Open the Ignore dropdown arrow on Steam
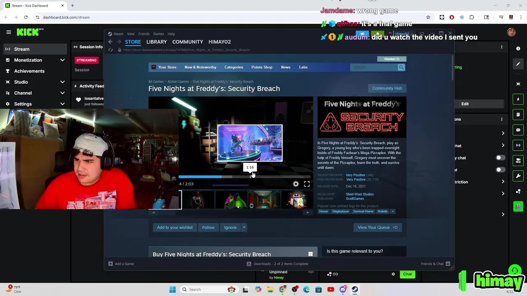The image size is (527, 296). [244, 227]
